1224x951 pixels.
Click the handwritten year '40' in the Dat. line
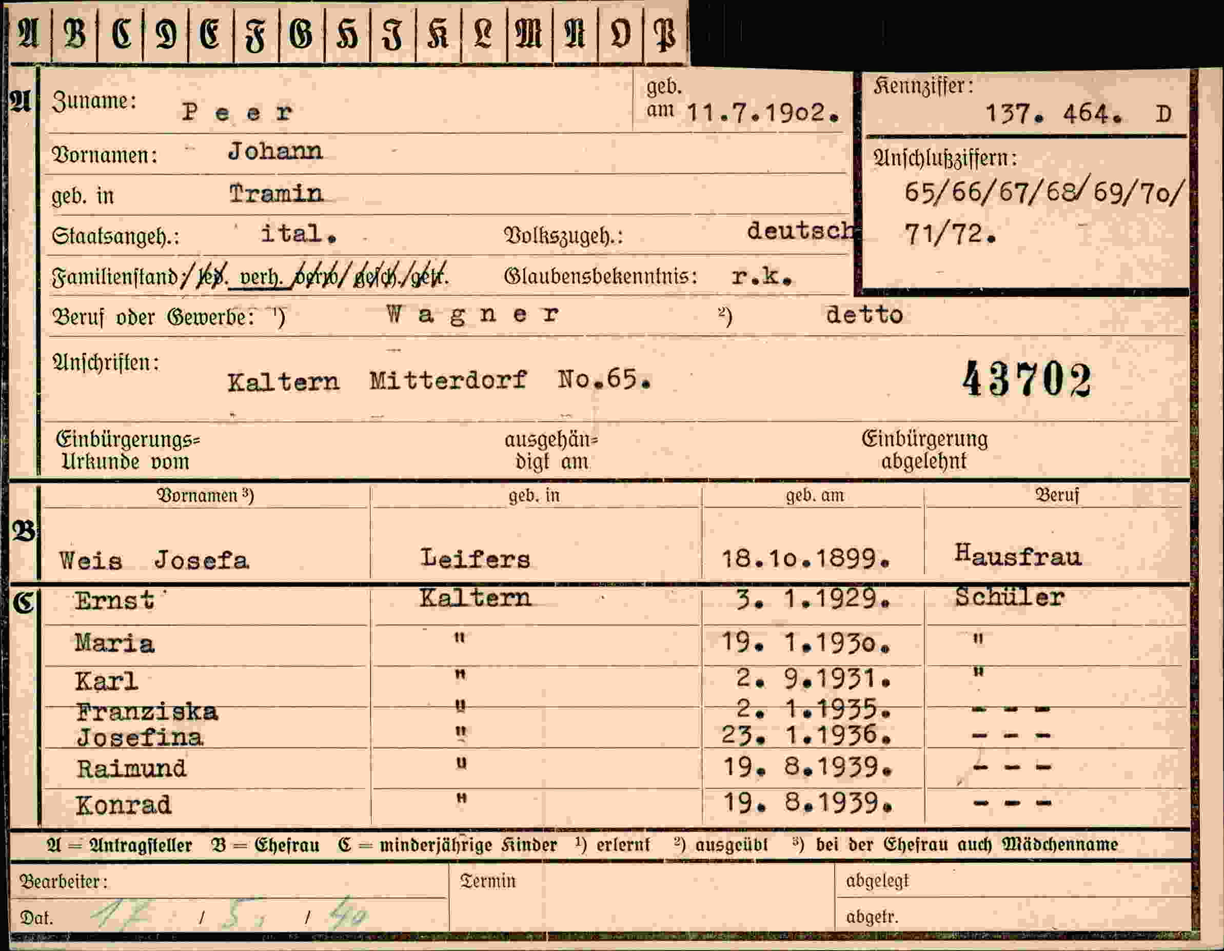point(349,914)
